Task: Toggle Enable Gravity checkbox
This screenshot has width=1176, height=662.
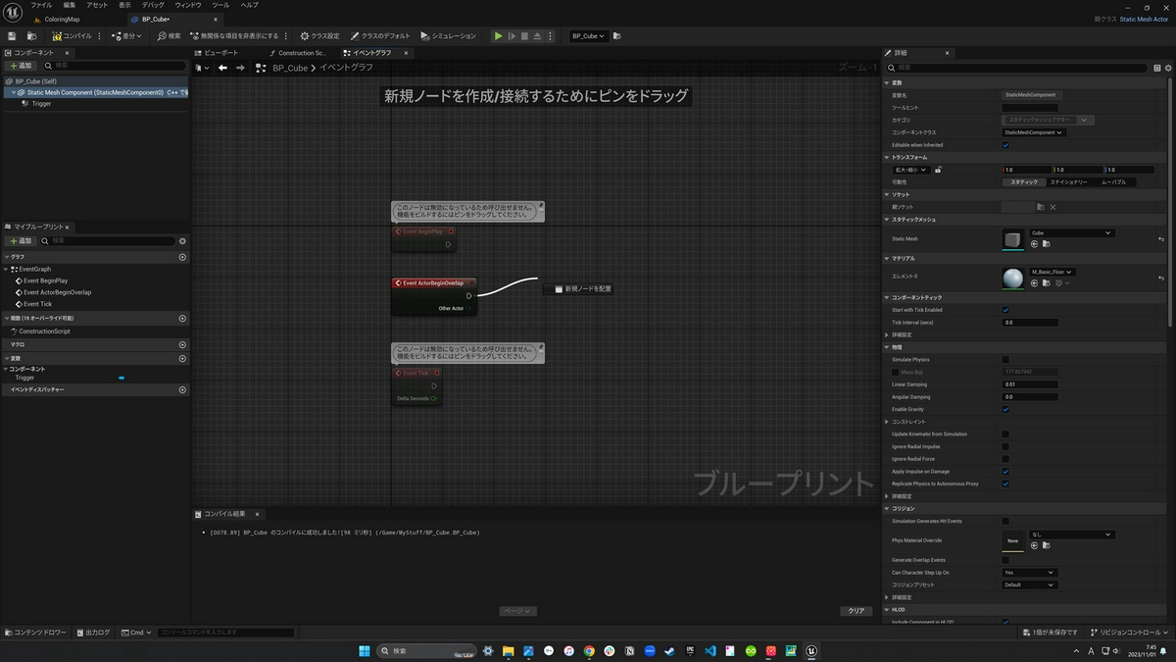Action: point(1005,409)
